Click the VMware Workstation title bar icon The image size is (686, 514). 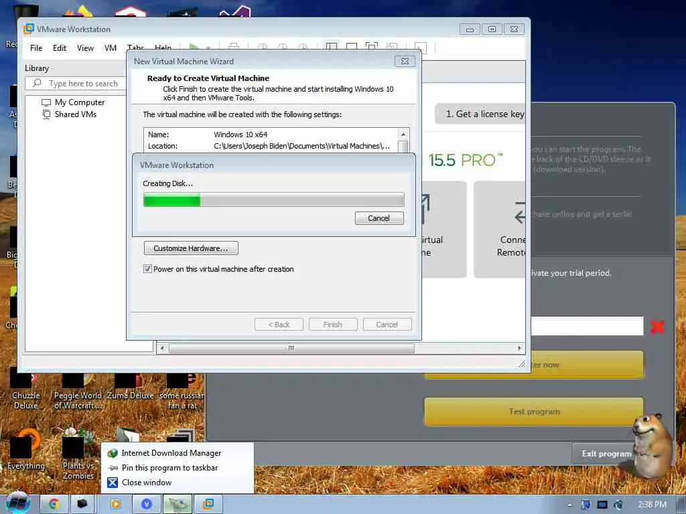(x=28, y=29)
